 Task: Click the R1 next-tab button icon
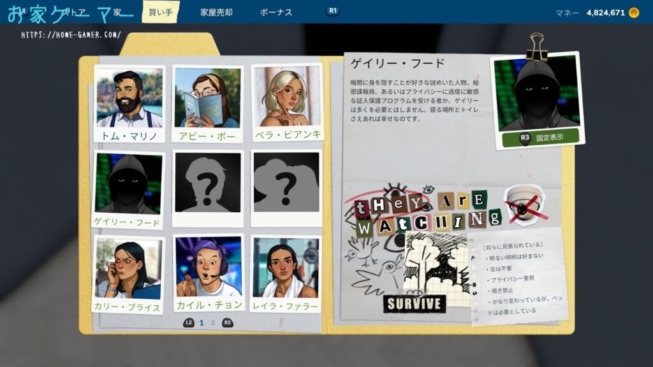click(x=333, y=11)
